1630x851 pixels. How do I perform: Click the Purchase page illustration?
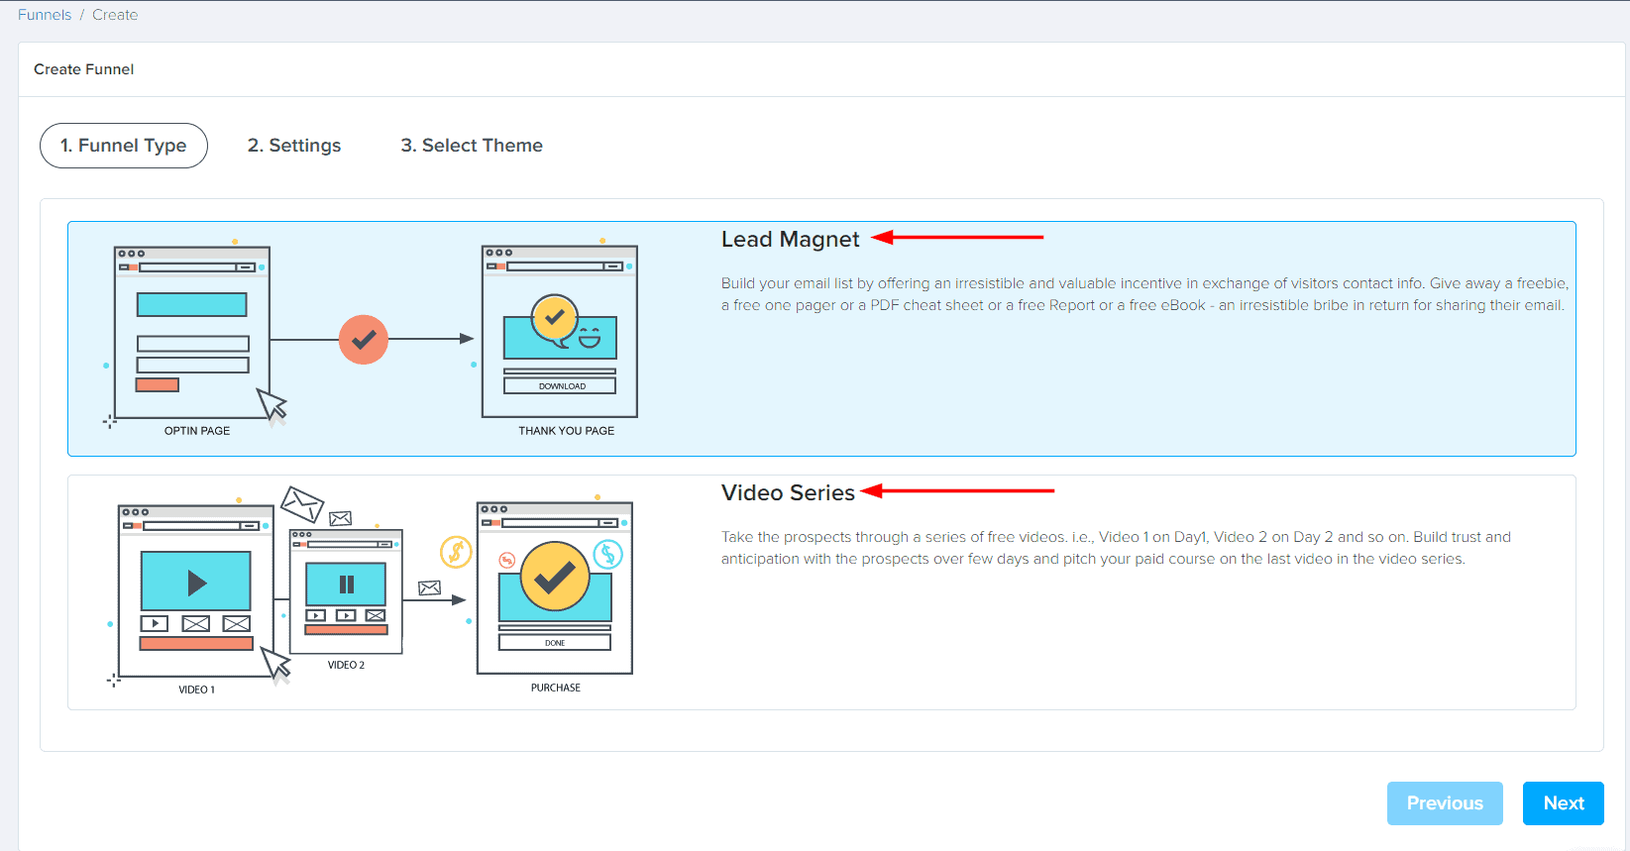click(555, 588)
